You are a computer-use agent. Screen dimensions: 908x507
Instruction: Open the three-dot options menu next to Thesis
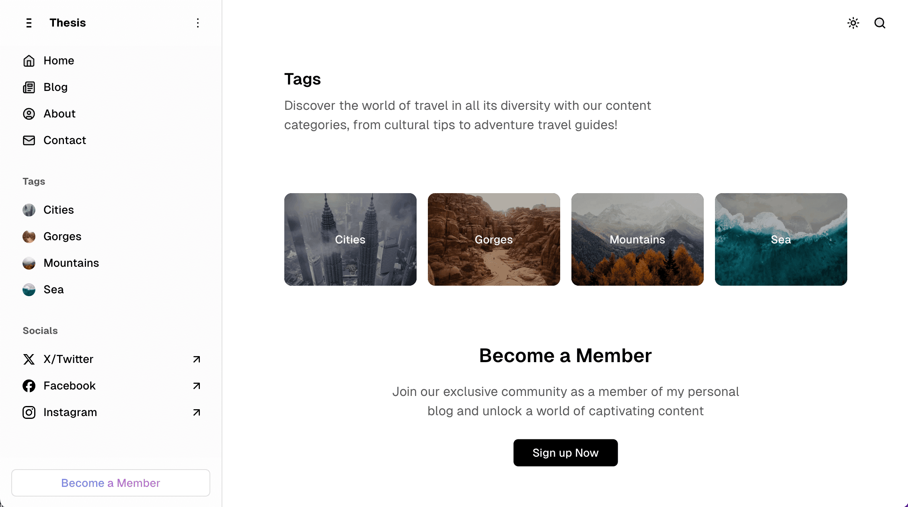tap(197, 23)
